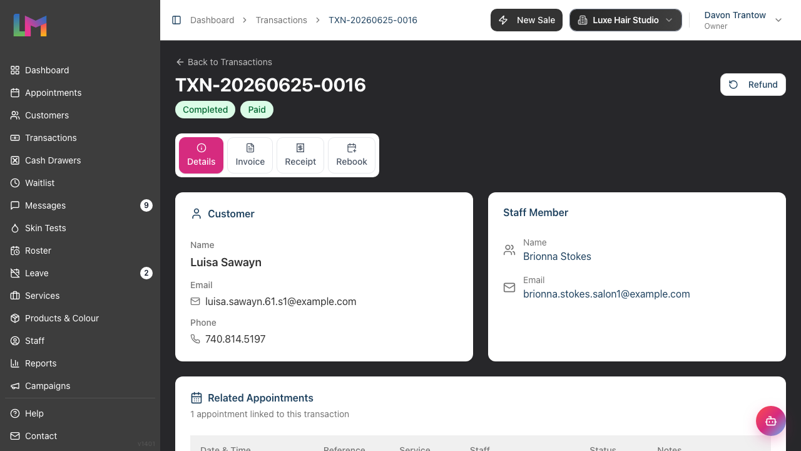Click the Paid status badge
This screenshot has width=801, height=451.
point(257,110)
